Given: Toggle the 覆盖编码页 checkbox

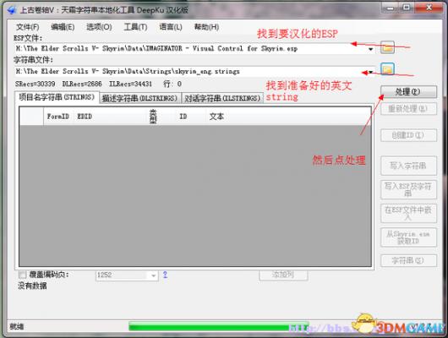Looking at the screenshot, I should pos(22,275).
